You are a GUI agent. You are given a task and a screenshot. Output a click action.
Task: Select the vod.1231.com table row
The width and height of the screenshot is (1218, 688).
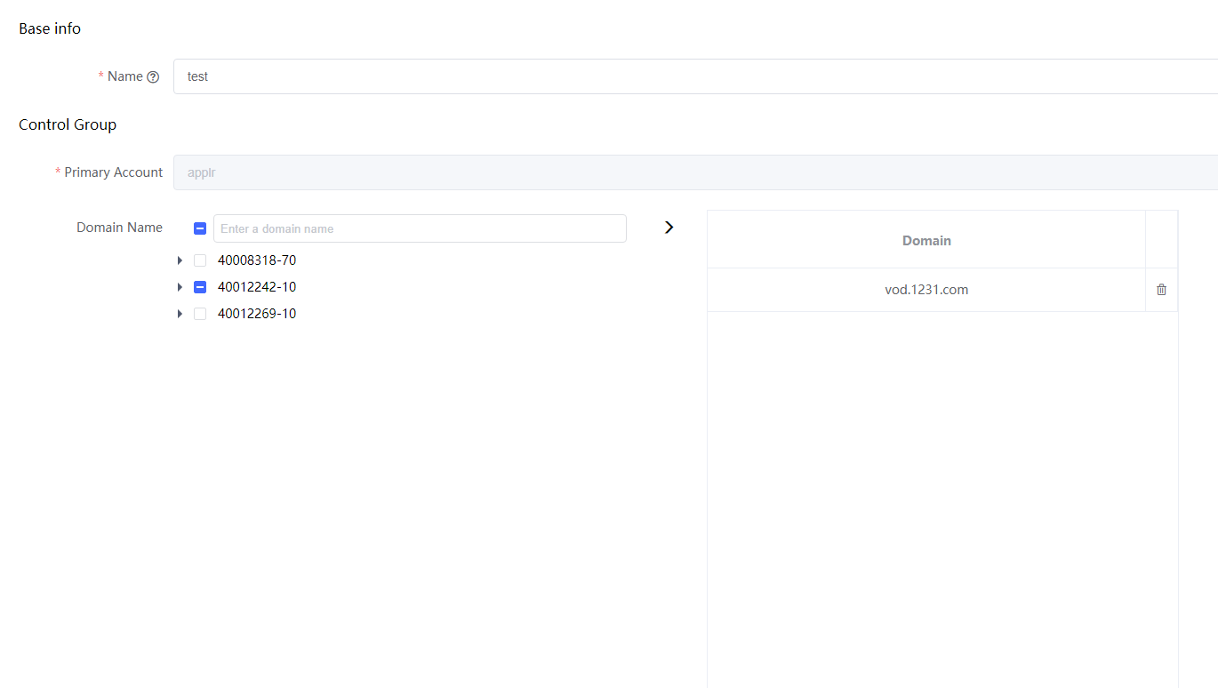click(926, 290)
